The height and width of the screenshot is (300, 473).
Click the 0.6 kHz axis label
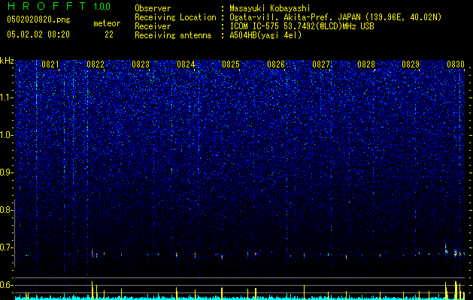pyautogui.click(x=6, y=285)
